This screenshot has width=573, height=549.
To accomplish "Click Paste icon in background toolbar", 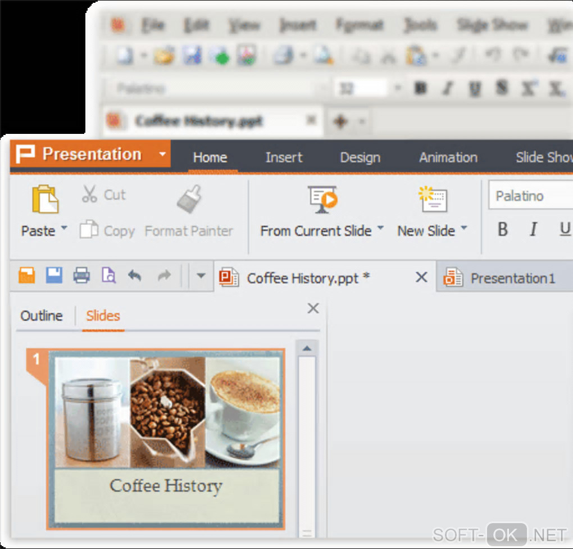I will point(416,56).
